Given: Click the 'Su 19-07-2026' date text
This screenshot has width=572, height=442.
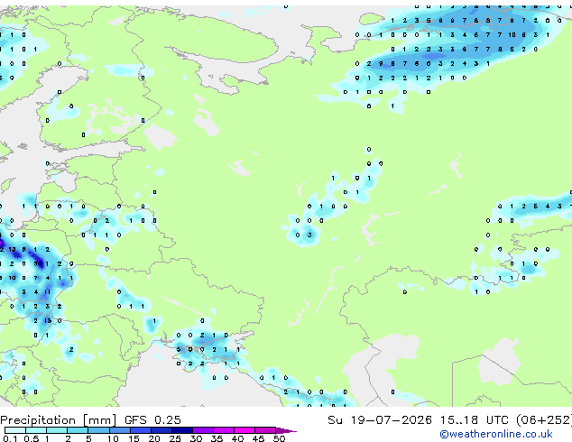Looking at the screenshot, I should tap(380, 420).
